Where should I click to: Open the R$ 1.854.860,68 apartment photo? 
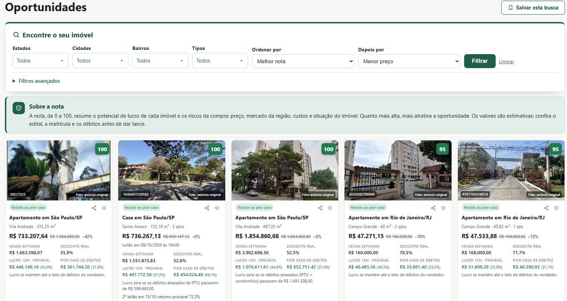click(x=285, y=170)
